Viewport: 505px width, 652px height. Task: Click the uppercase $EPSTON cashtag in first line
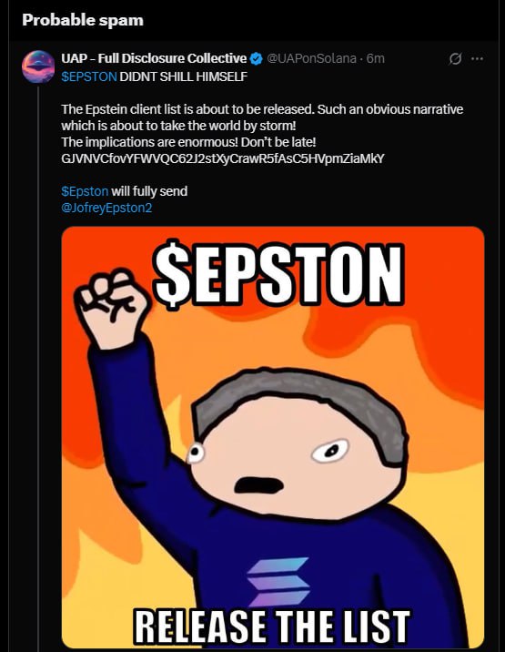click(89, 76)
